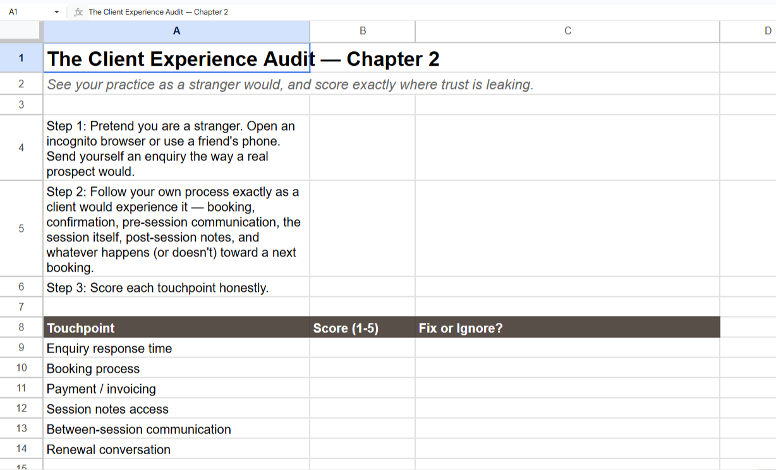Select column C header
The image size is (776, 470).
click(x=567, y=31)
